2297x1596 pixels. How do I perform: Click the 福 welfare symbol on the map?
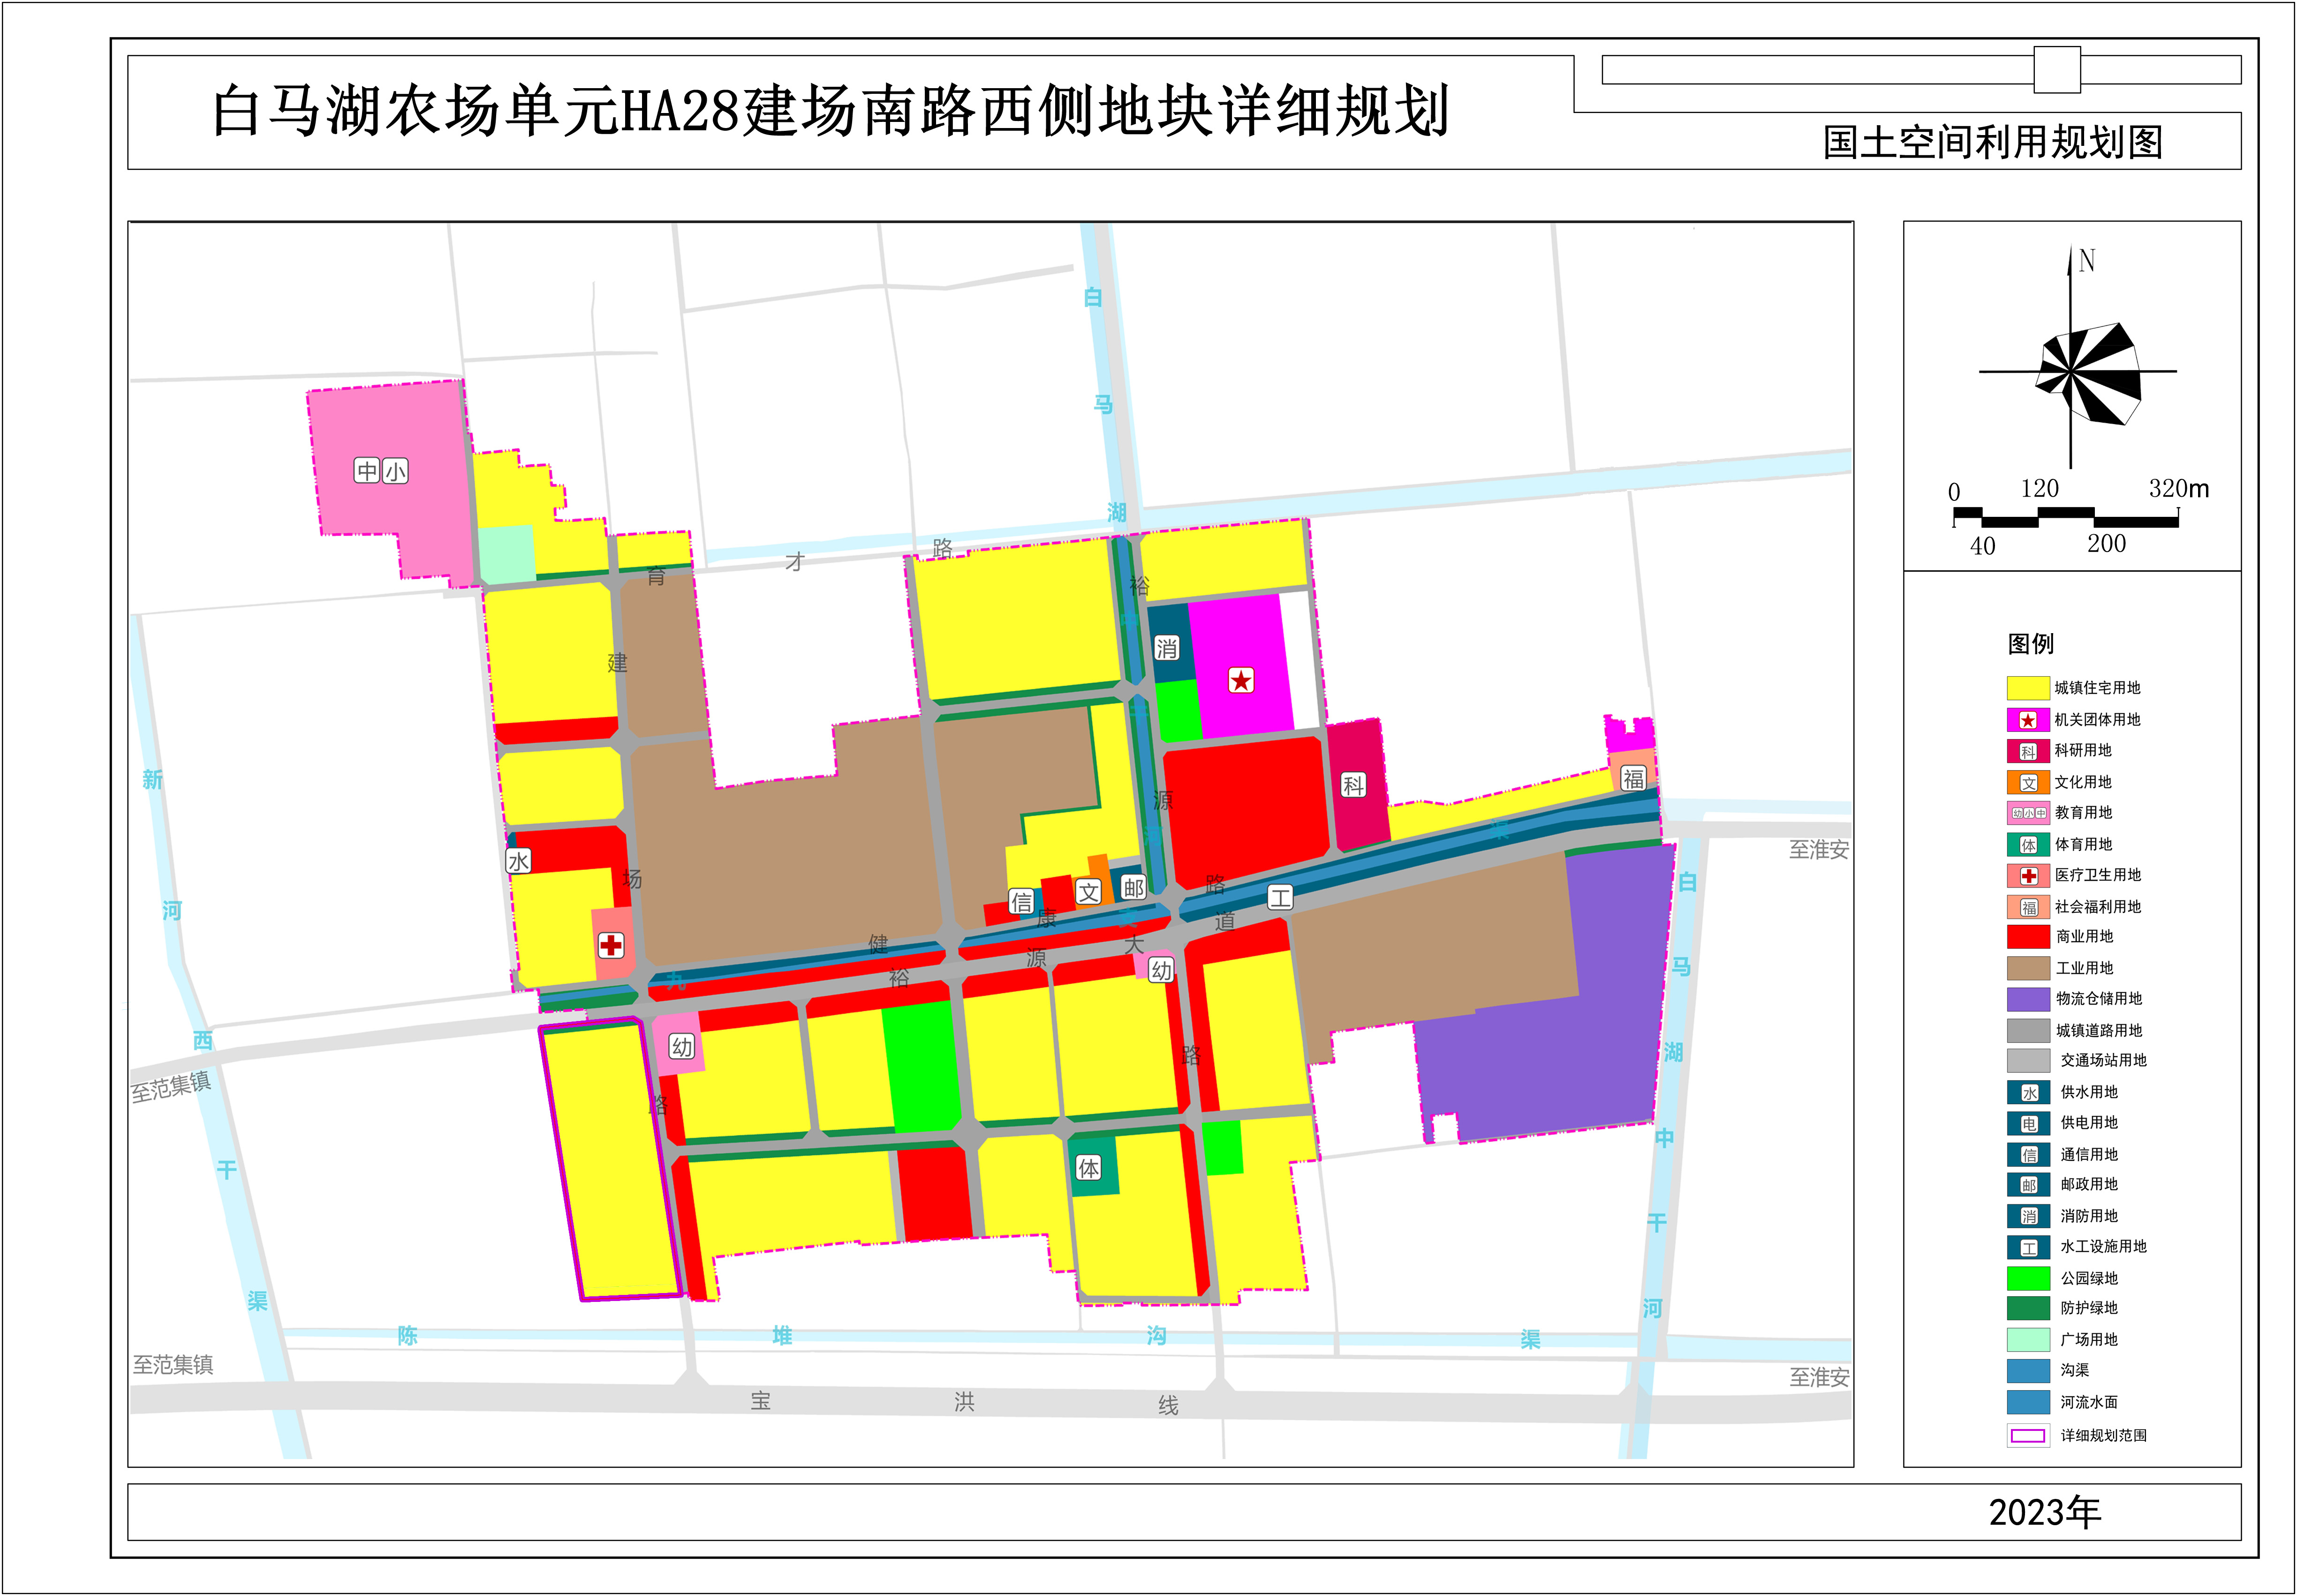click(x=1633, y=779)
